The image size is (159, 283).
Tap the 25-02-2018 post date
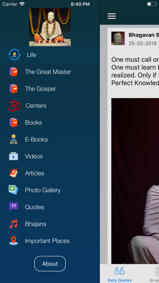click(x=143, y=44)
